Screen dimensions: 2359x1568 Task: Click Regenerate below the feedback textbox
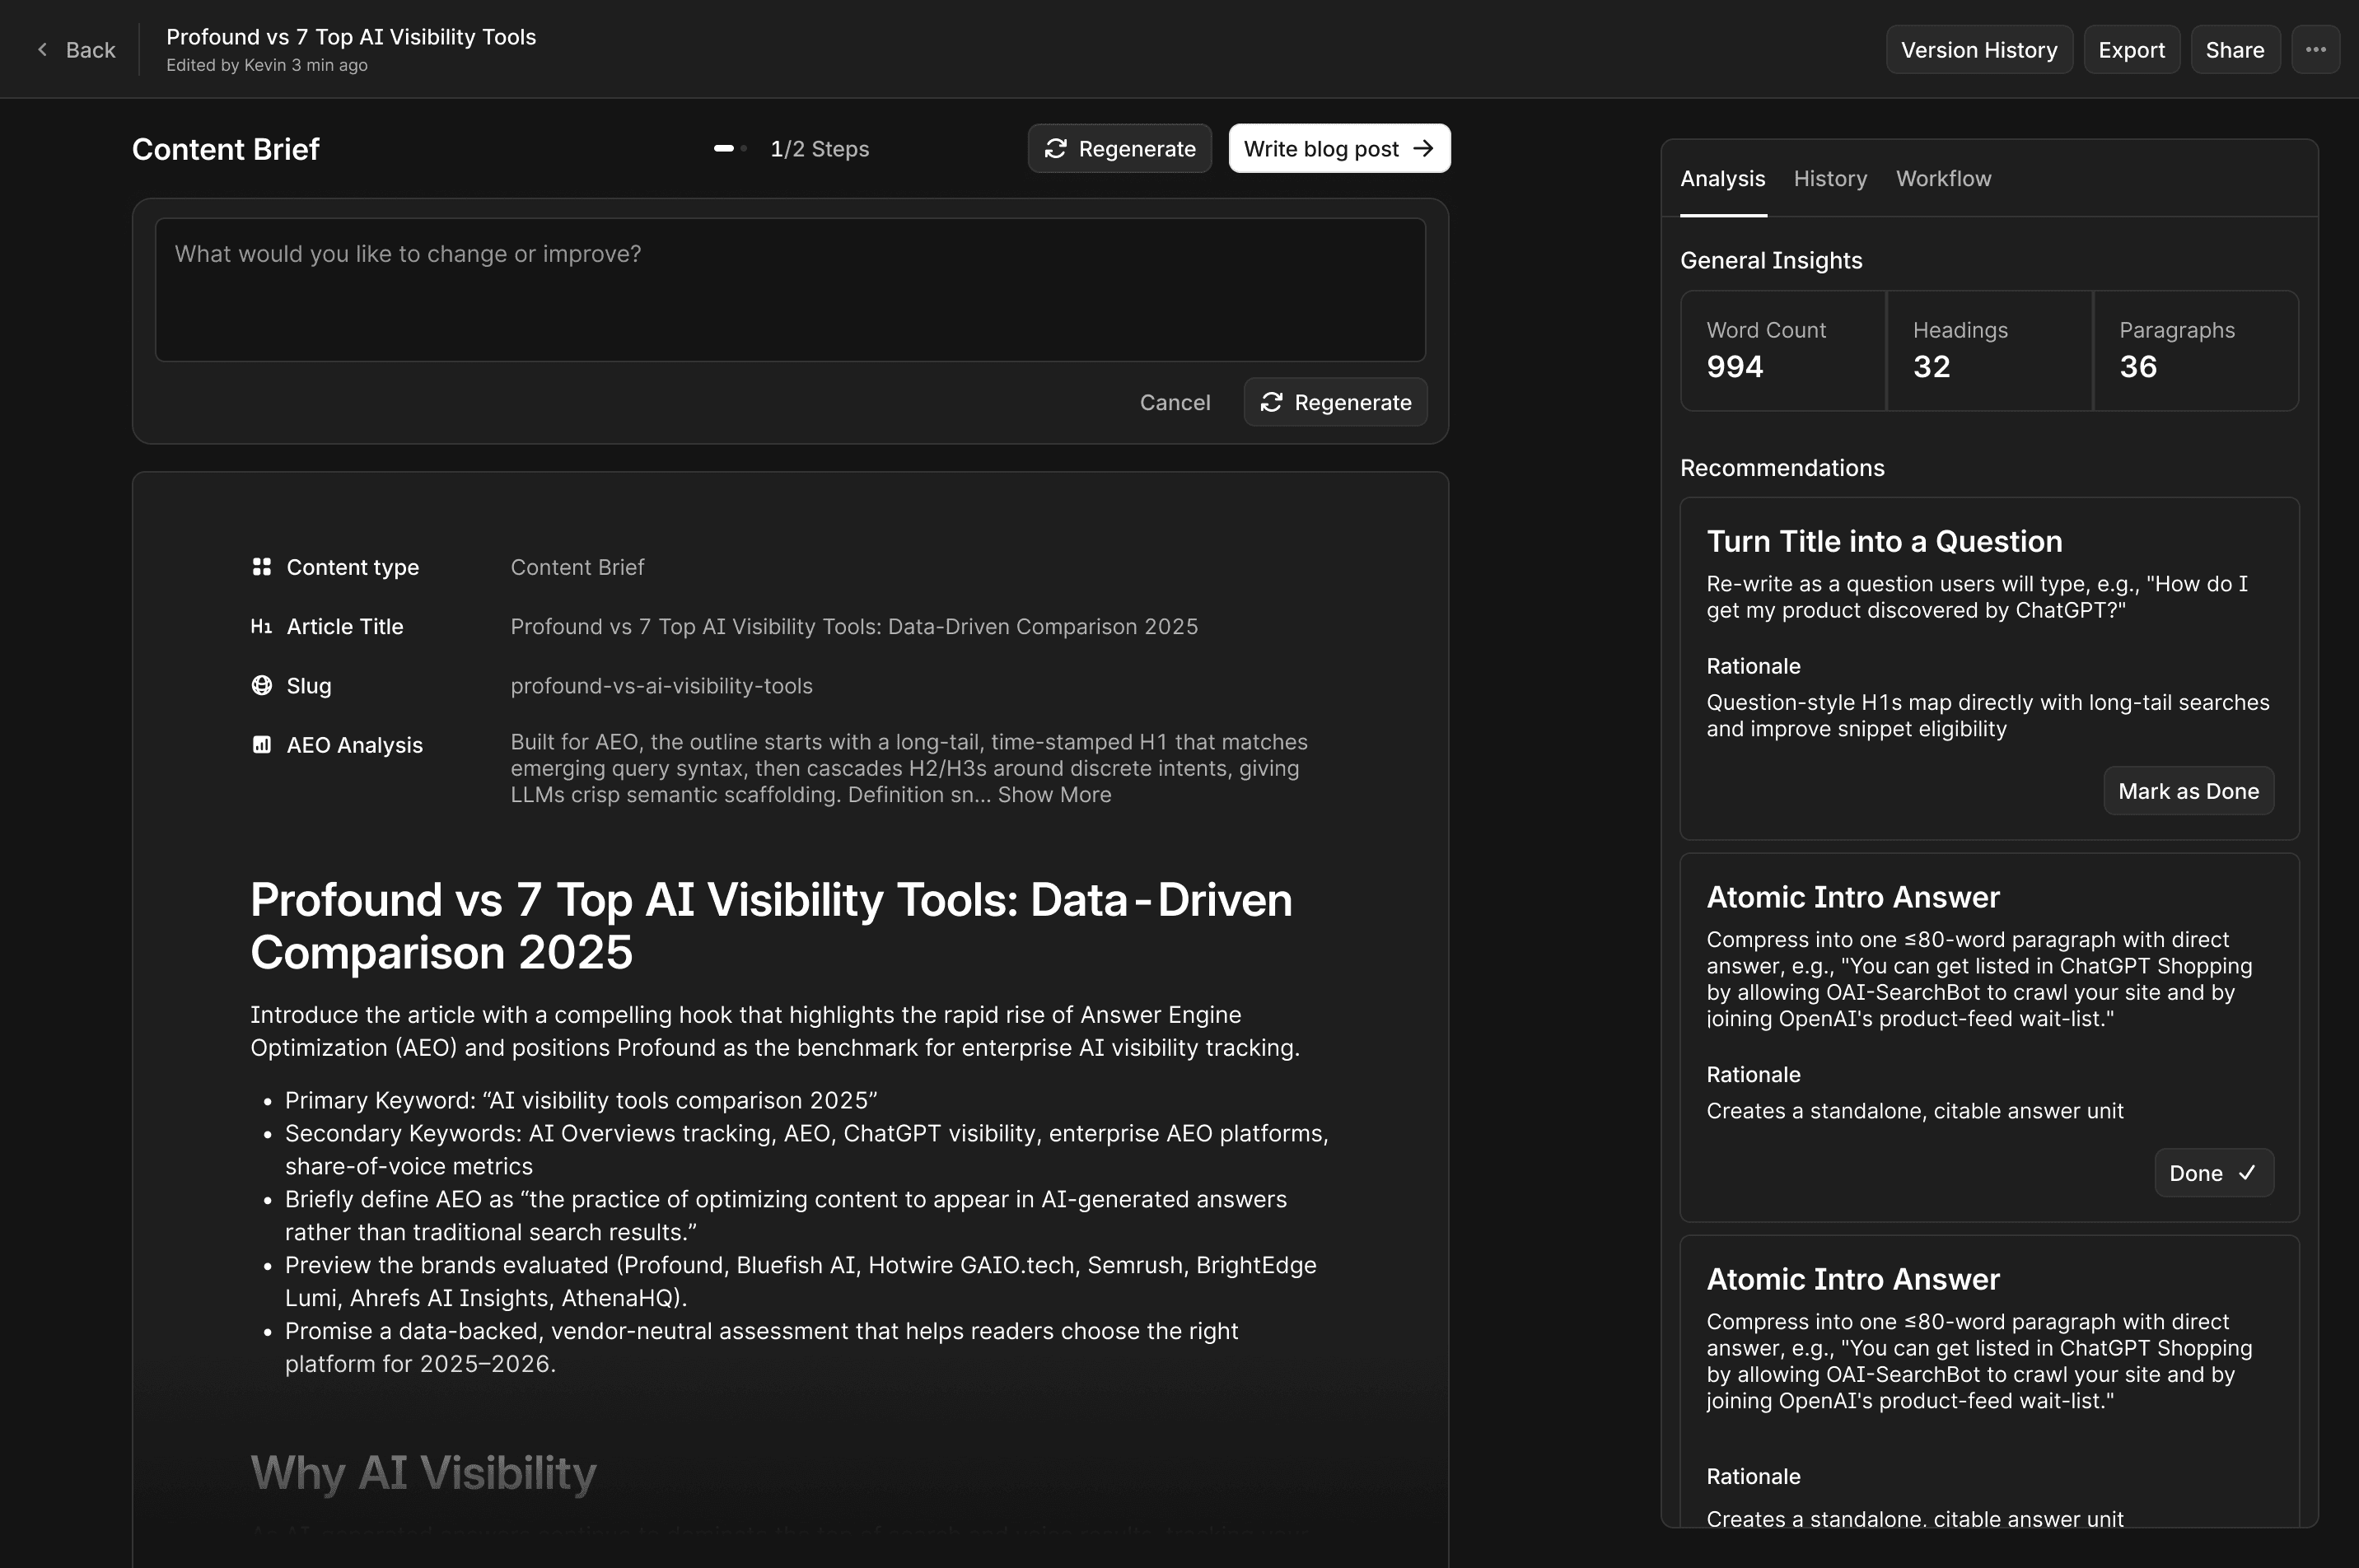click(x=1334, y=403)
